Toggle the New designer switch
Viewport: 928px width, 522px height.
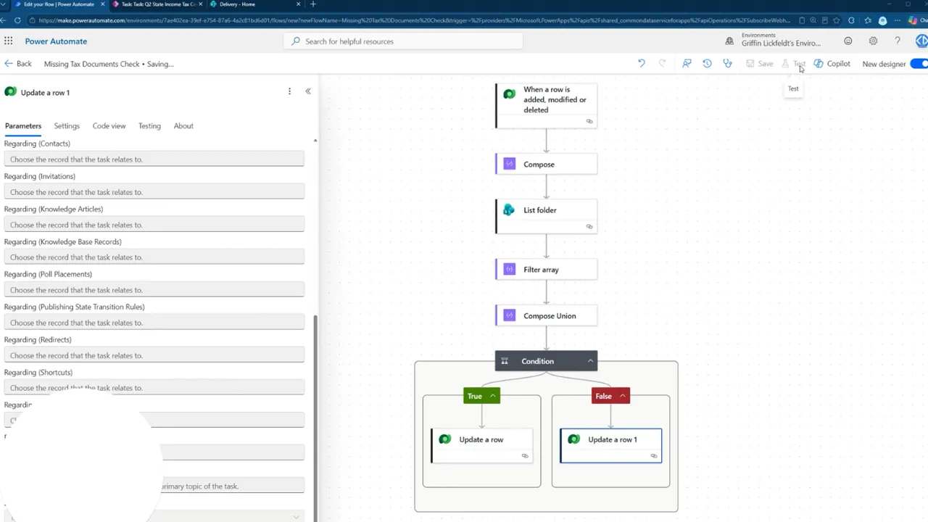click(x=919, y=64)
